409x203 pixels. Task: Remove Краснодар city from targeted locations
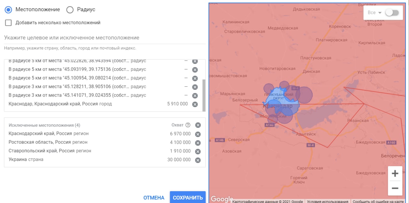[195, 104]
